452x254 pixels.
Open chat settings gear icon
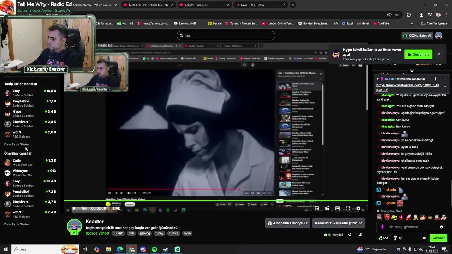tap(424, 238)
